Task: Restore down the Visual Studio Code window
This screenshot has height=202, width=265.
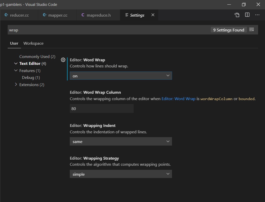Action: click(244, 4)
